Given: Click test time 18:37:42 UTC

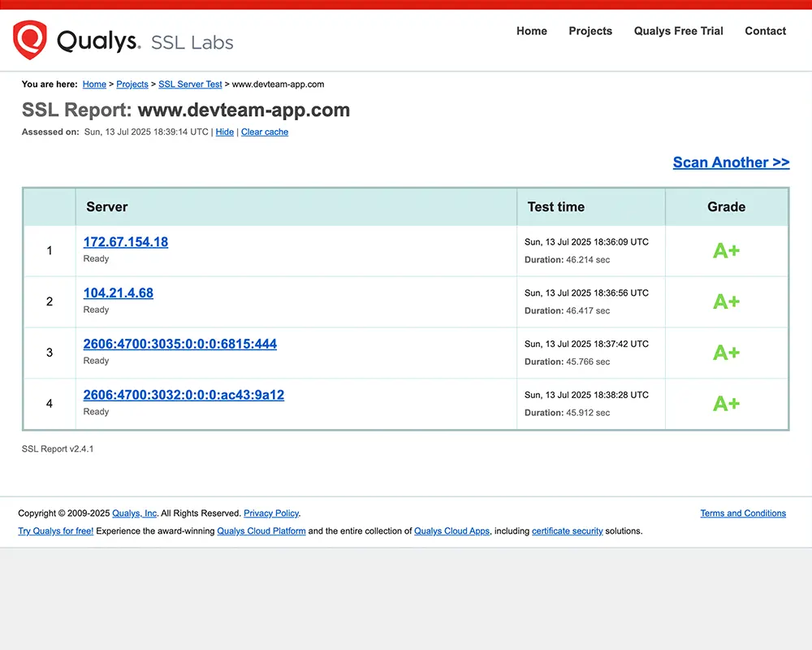Looking at the screenshot, I should pyautogui.click(x=586, y=344).
